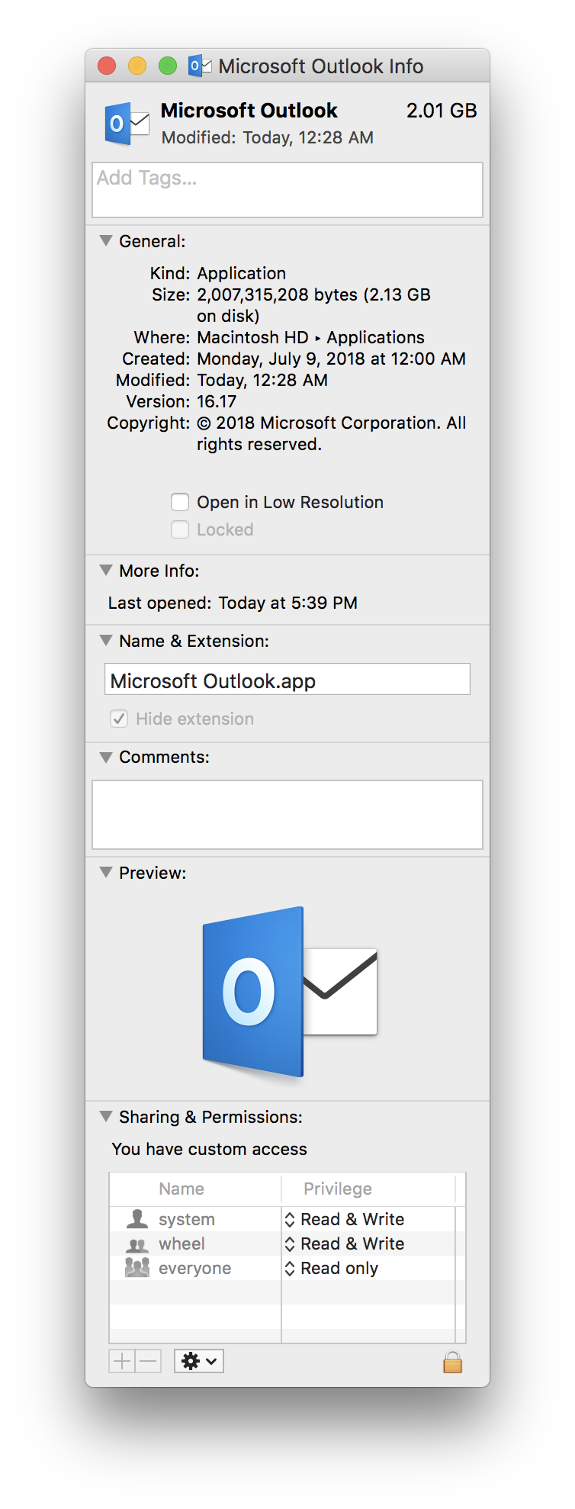This screenshot has height=1509, width=575.
Task: Select the wheel row name
Action: point(181,1244)
